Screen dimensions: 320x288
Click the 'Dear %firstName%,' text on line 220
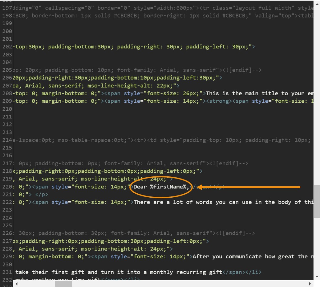pos(161,187)
